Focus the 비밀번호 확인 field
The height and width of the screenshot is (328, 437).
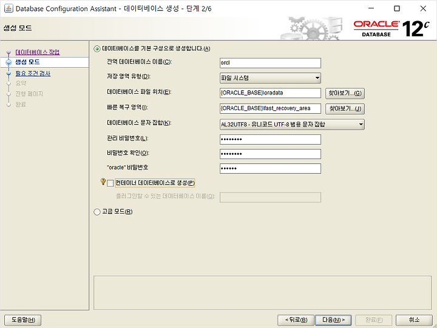[x=270, y=154]
